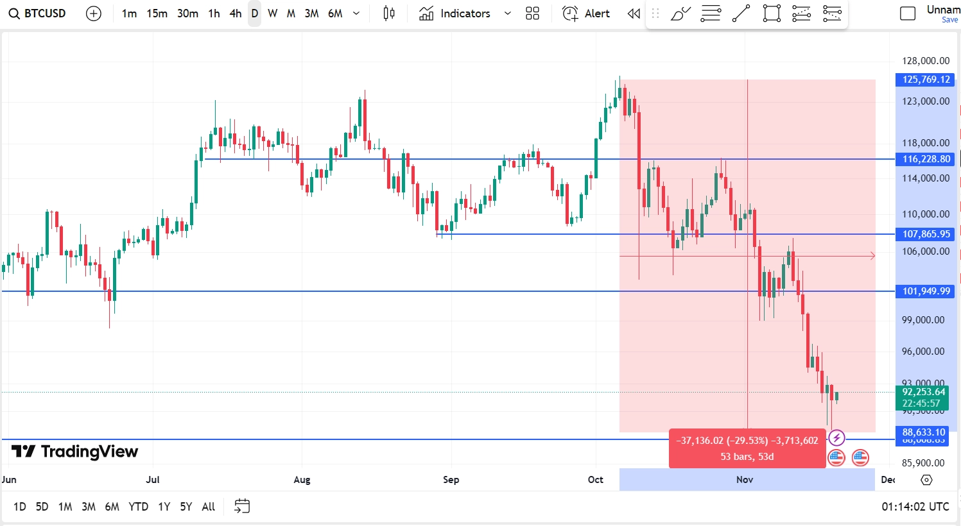Toggle the layout fullscreen square checkbox
Screen dimensions: 961x526
(x=908, y=13)
